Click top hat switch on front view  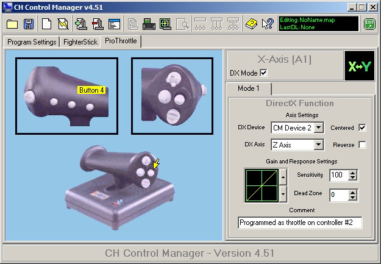[174, 79]
